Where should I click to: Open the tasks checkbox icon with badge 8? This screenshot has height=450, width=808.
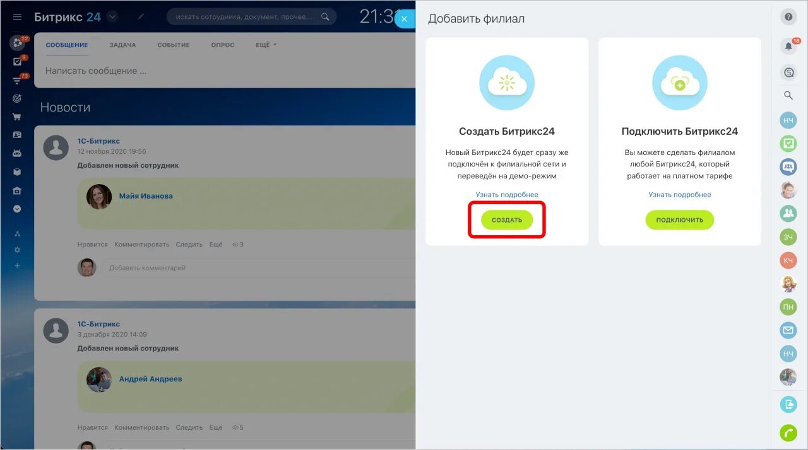tap(18, 62)
